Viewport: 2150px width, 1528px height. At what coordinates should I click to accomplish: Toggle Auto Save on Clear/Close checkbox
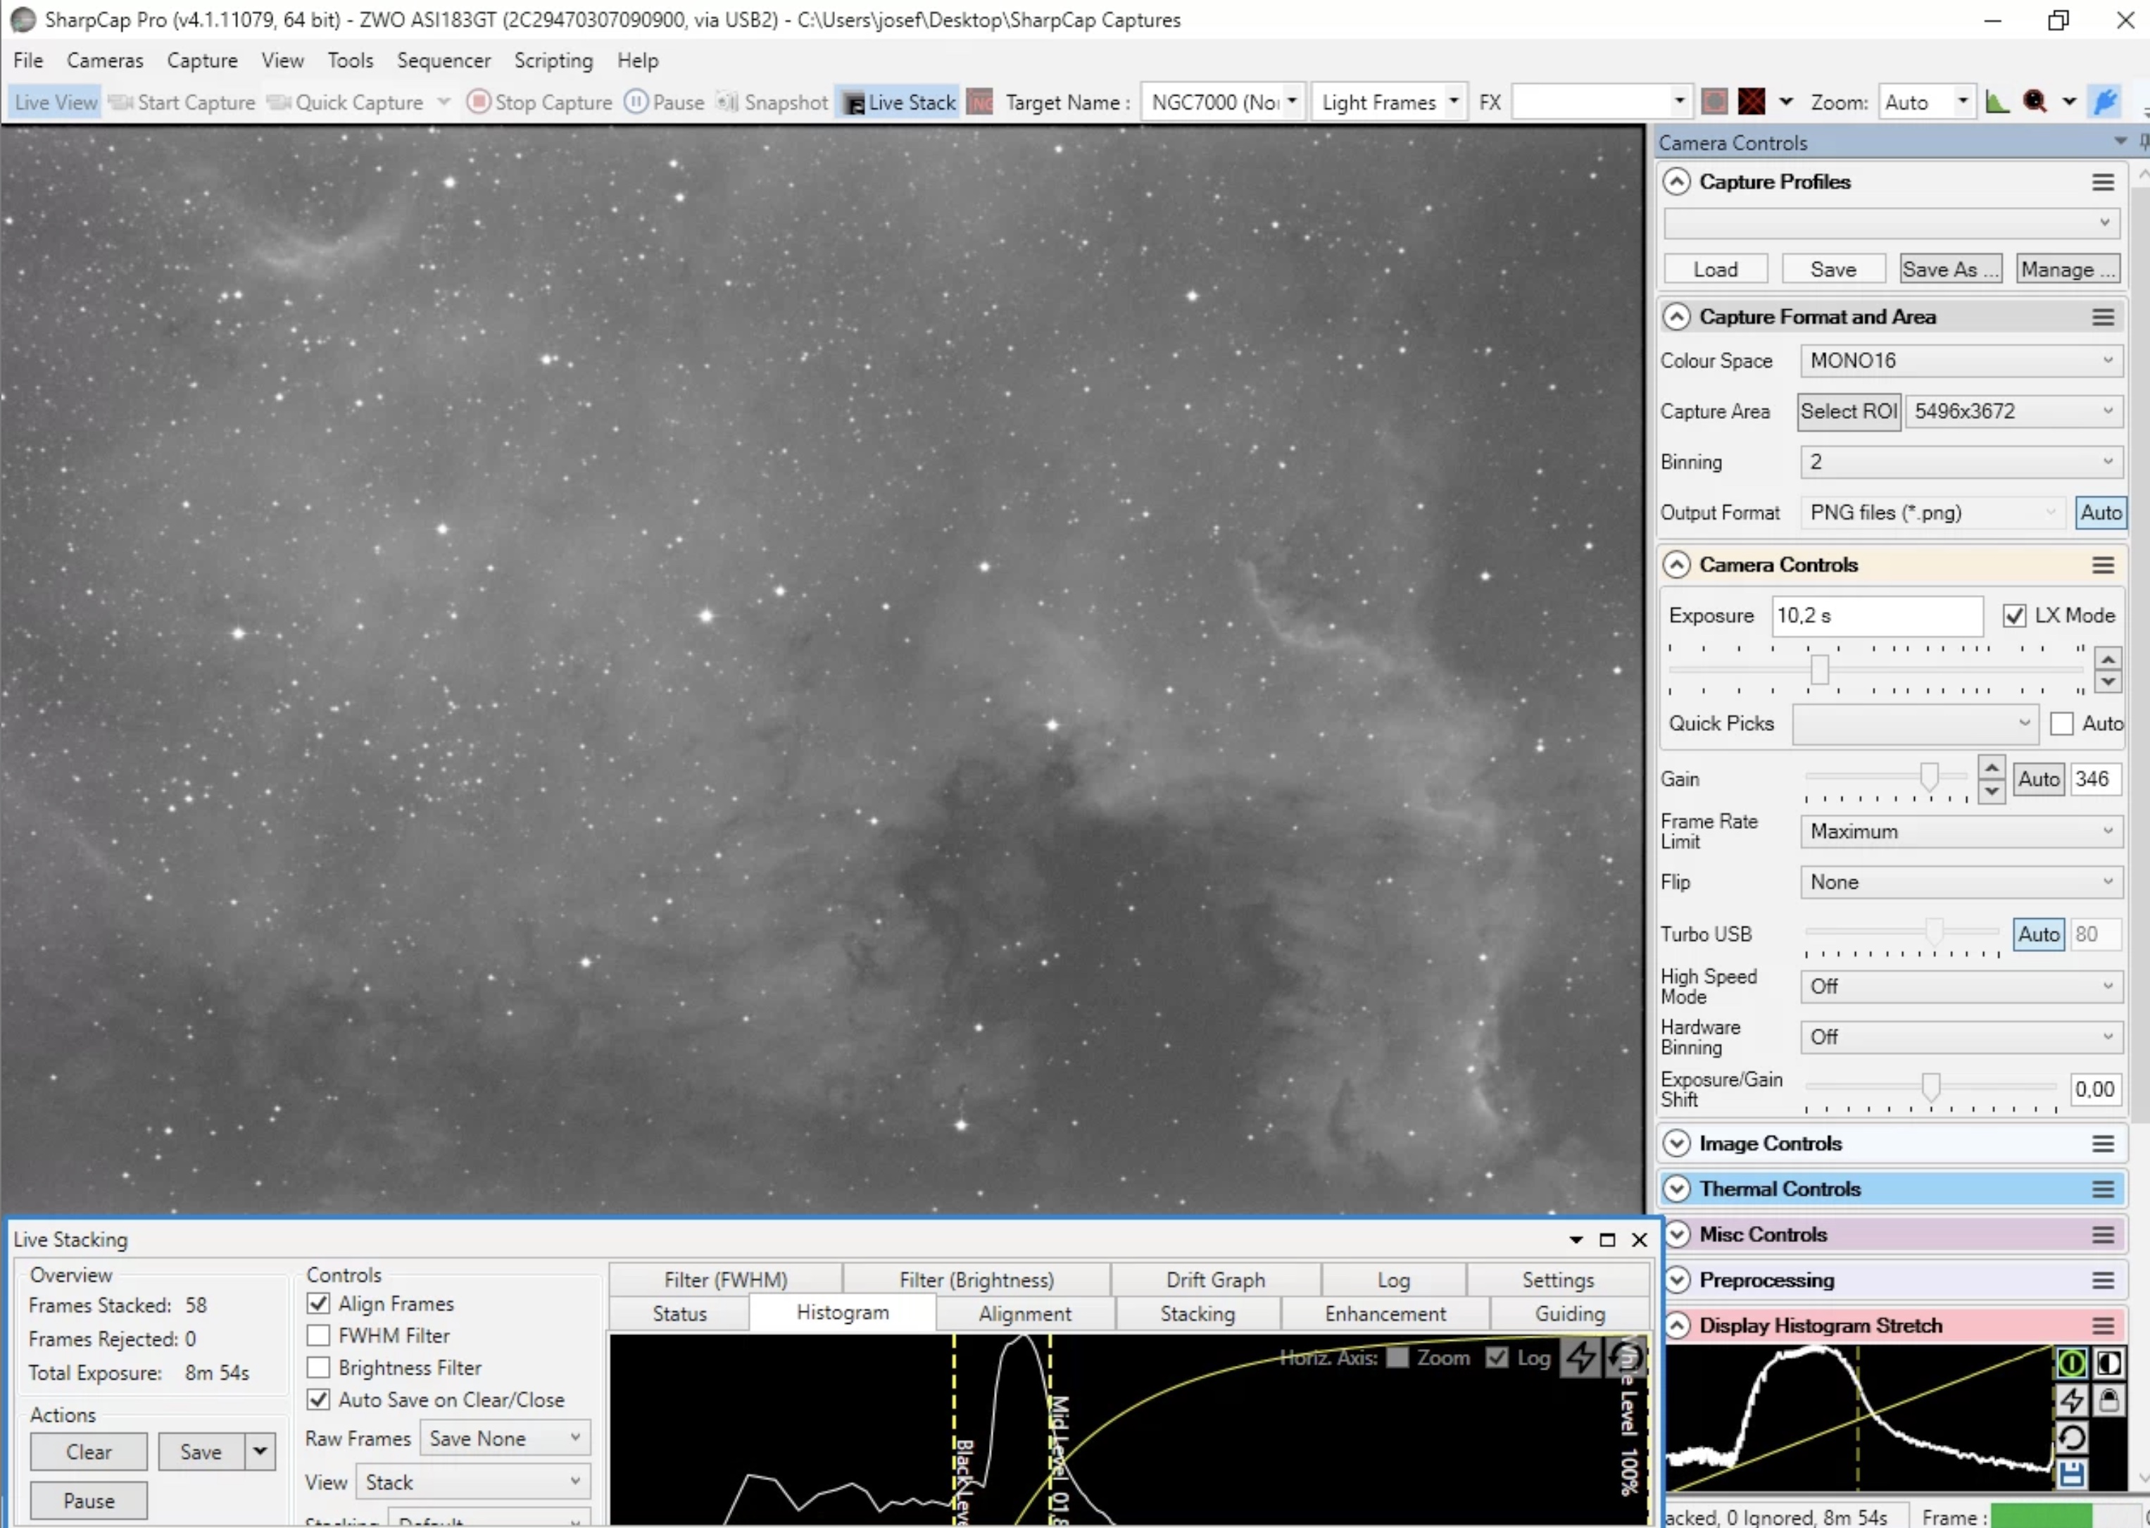point(319,1399)
